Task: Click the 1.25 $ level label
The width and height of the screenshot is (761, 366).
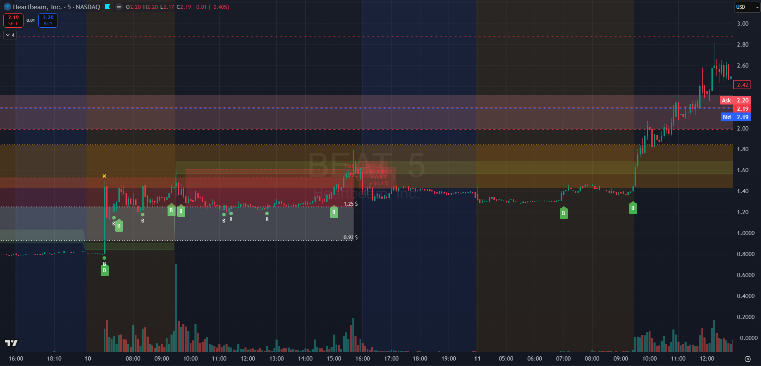Action: click(351, 204)
